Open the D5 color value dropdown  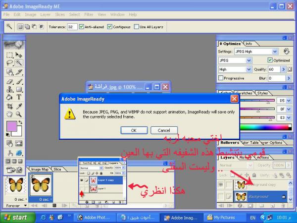(289, 101)
